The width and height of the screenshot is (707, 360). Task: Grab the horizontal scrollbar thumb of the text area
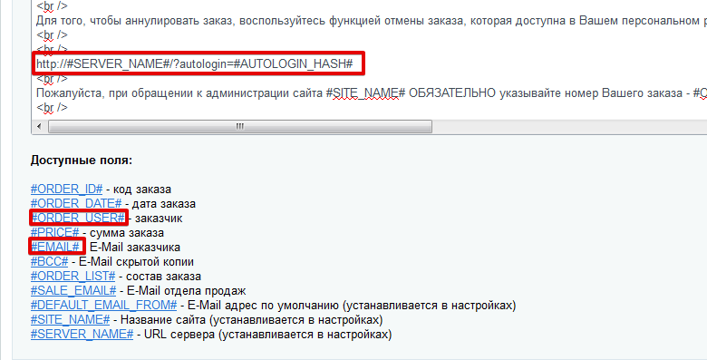240,126
